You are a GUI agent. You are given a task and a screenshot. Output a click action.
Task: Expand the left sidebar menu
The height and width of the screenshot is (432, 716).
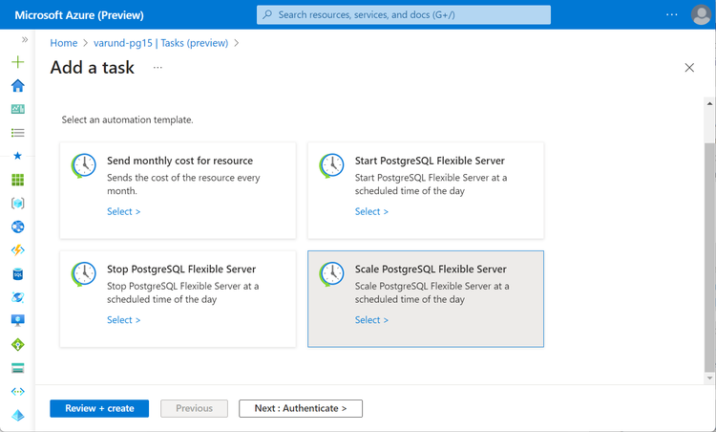tap(25, 40)
